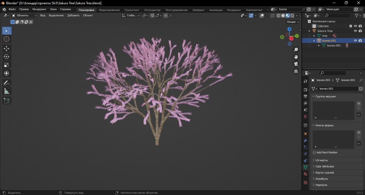The width and height of the screenshot is (365, 195).
Task: Open the Файл menu
Action: click(x=12, y=9)
